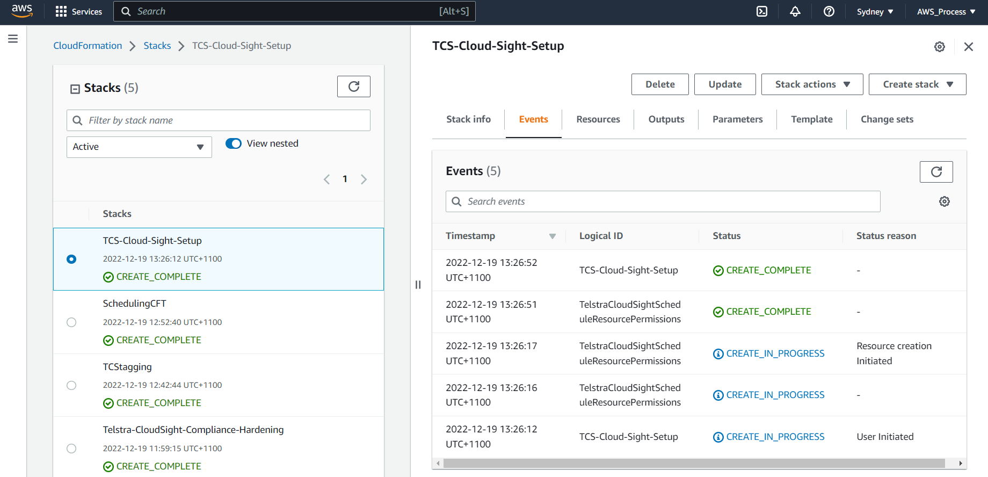The width and height of the screenshot is (988, 477).
Task: Refresh the Stacks list
Action: pyautogui.click(x=353, y=86)
